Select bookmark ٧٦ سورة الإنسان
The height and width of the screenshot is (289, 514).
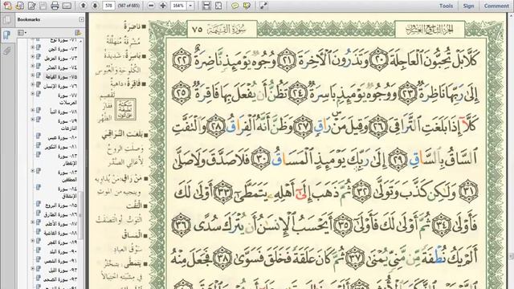click(60, 86)
